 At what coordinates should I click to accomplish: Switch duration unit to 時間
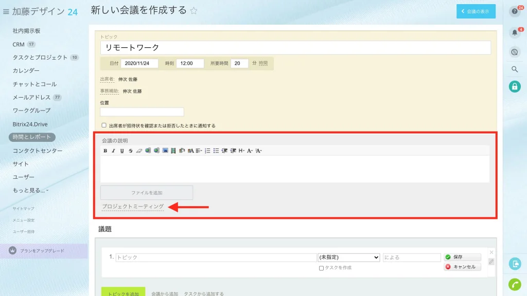click(263, 63)
